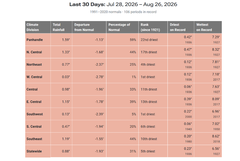
Task: Select the Panhandle row label
Action: tap(35, 40)
